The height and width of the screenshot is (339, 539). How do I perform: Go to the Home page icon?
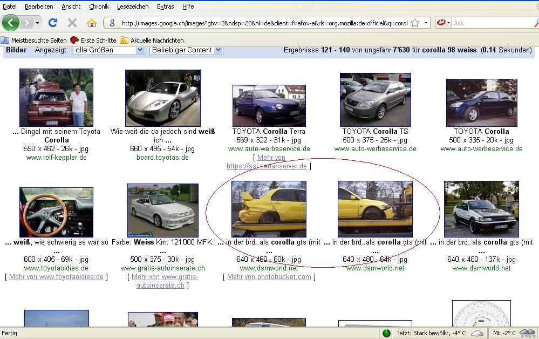click(92, 23)
